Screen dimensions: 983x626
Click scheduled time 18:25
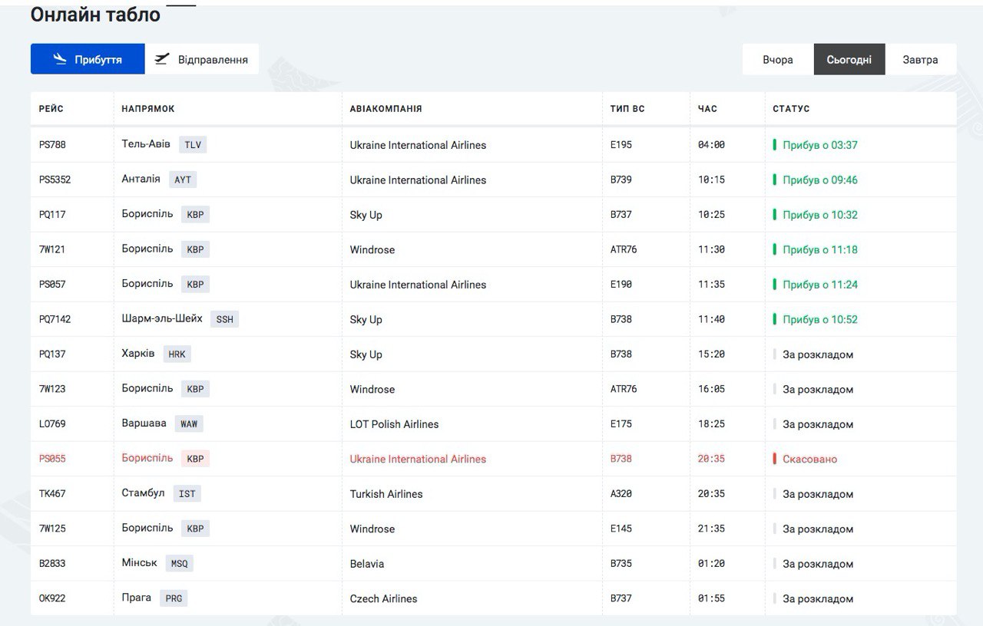click(x=711, y=424)
